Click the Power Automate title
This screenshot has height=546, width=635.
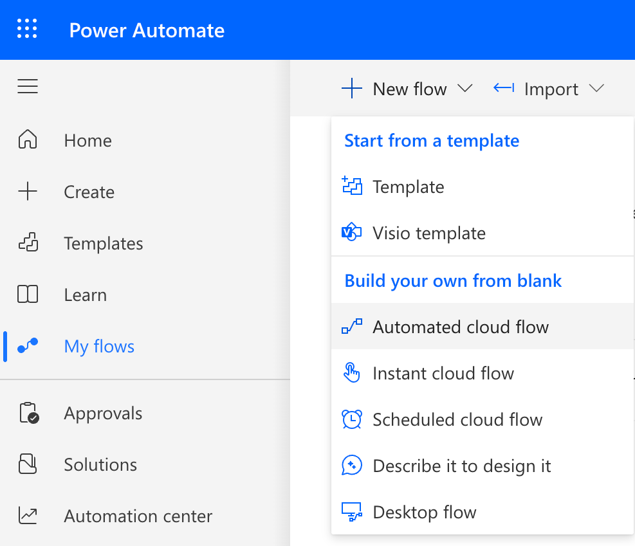(147, 30)
